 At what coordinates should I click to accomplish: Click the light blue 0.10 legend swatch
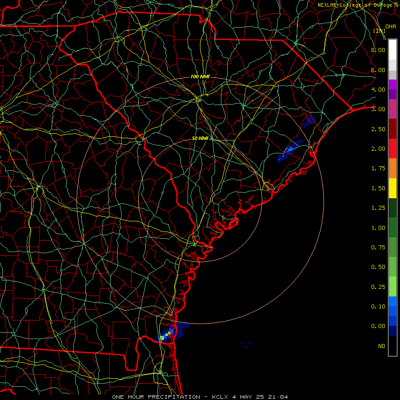click(392, 301)
